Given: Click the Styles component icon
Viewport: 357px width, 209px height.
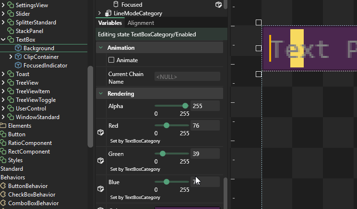Looking at the screenshot, I should (x=3, y=160).
